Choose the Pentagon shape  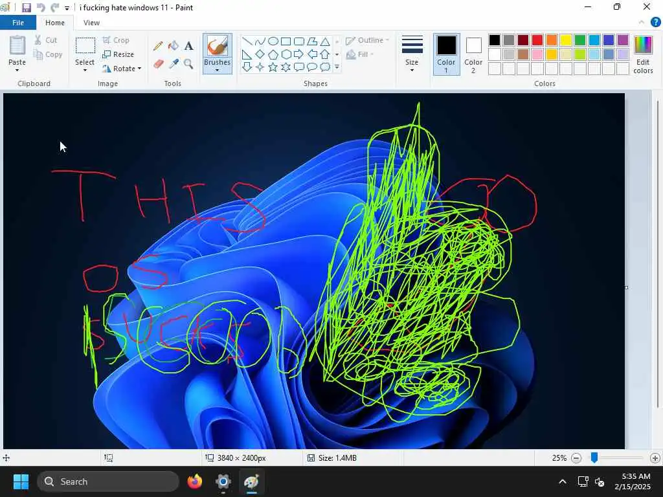(x=273, y=54)
